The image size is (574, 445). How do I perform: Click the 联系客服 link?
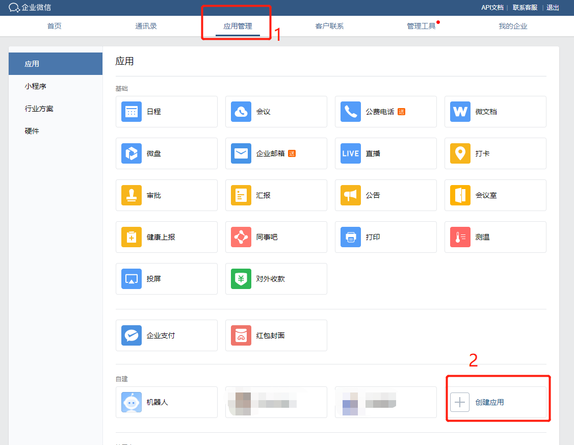[525, 7]
